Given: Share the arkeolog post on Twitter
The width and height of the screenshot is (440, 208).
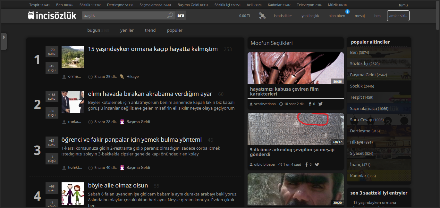Looking at the screenshot, I should (317, 164).
